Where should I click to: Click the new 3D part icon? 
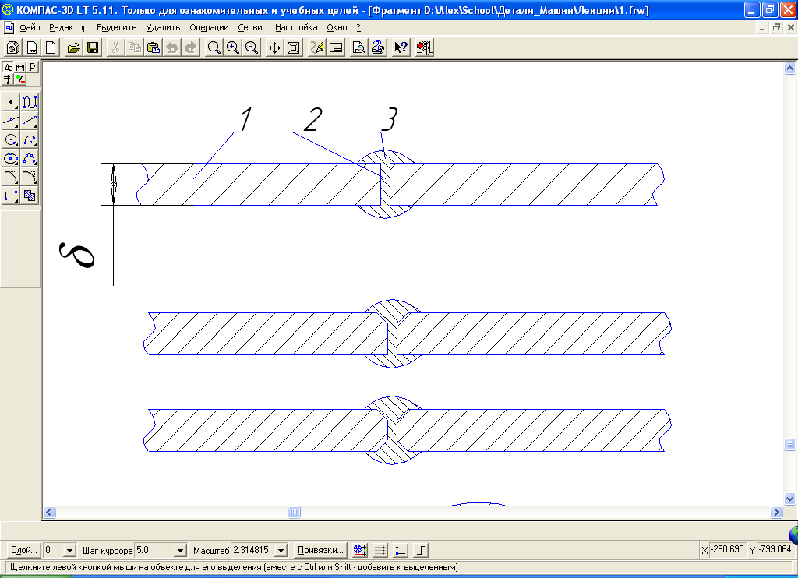(x=13, y=48)
